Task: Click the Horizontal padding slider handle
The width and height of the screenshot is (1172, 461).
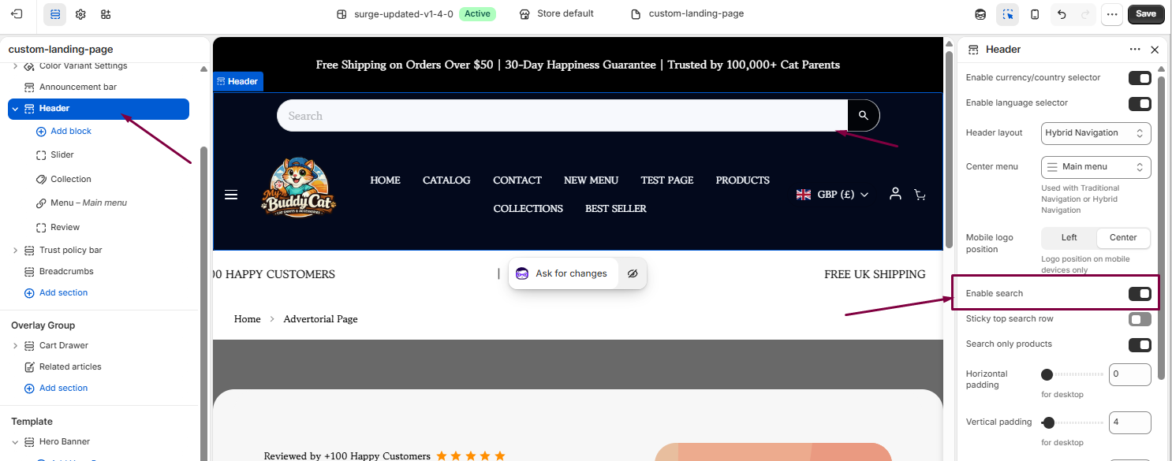Action: [1047, 375]
